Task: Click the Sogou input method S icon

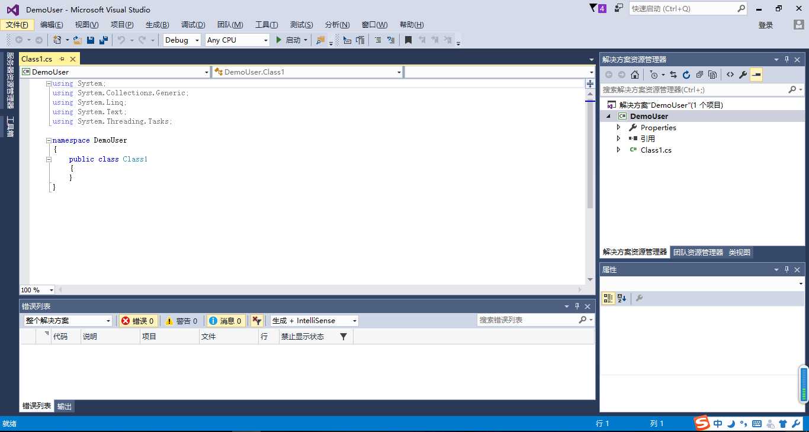Action: 702,423
